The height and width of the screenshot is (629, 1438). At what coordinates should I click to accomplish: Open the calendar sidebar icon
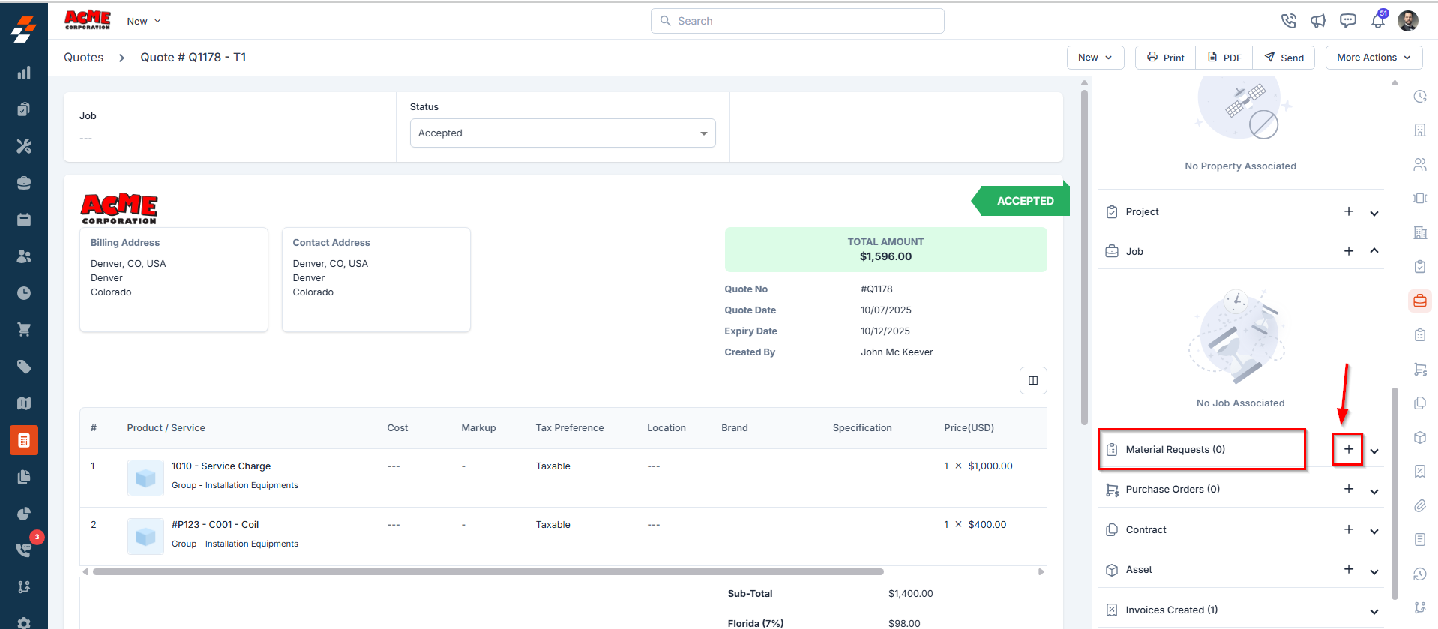(24, 220)
